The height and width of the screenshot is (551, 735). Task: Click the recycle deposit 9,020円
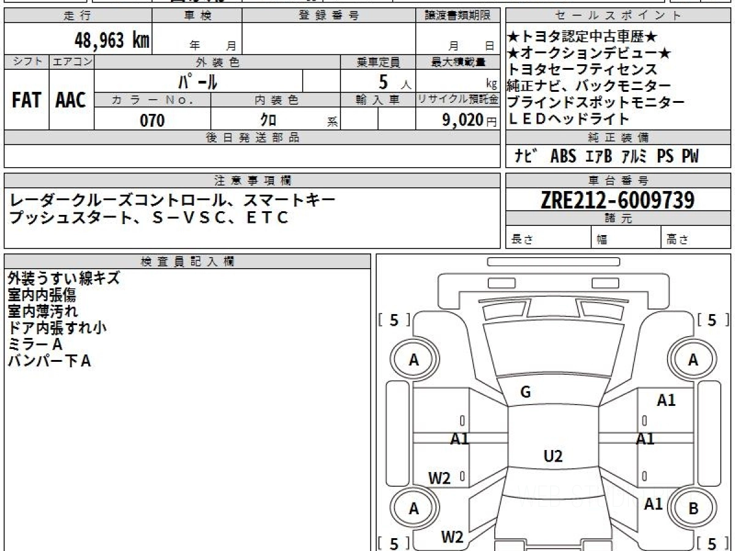469,120
